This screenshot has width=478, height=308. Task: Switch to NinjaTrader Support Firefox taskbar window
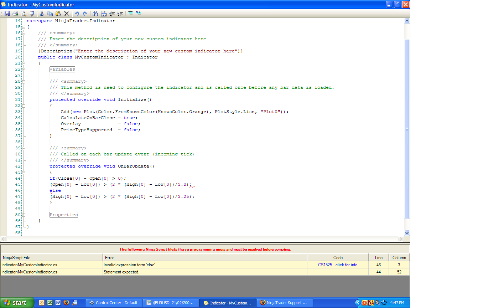click(285, 303)
